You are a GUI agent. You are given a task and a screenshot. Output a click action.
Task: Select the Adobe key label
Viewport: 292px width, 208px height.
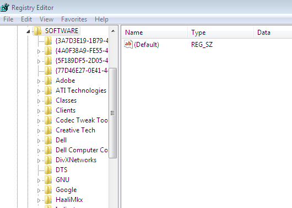coord(66,81)
